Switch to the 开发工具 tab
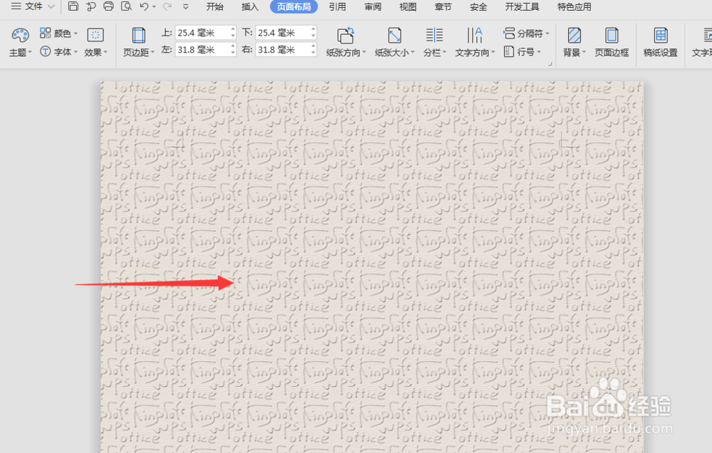Viewport: 712px width, 453px height. pos(522,7)
